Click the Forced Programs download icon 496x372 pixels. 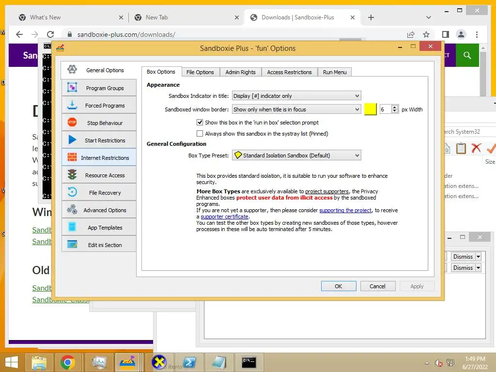coord(72,105)
